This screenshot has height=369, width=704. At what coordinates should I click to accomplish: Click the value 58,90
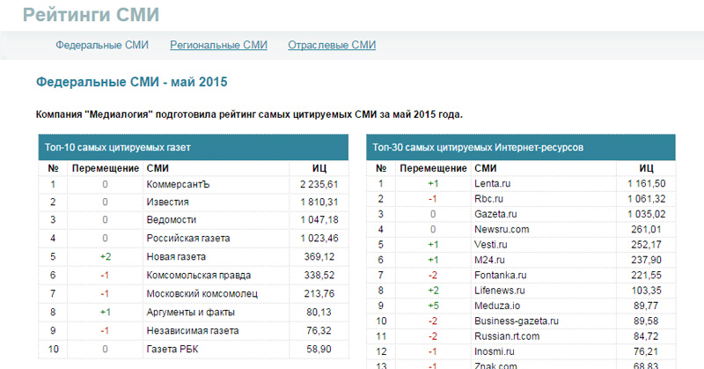319,350
